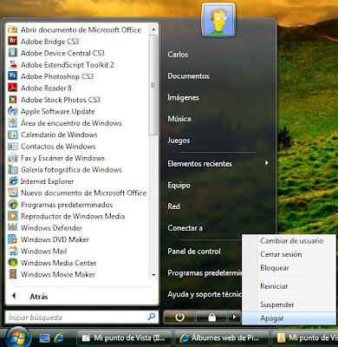
Task: Open Galería fotográfica de Windows icon
Action: click(x=13, y=169)
